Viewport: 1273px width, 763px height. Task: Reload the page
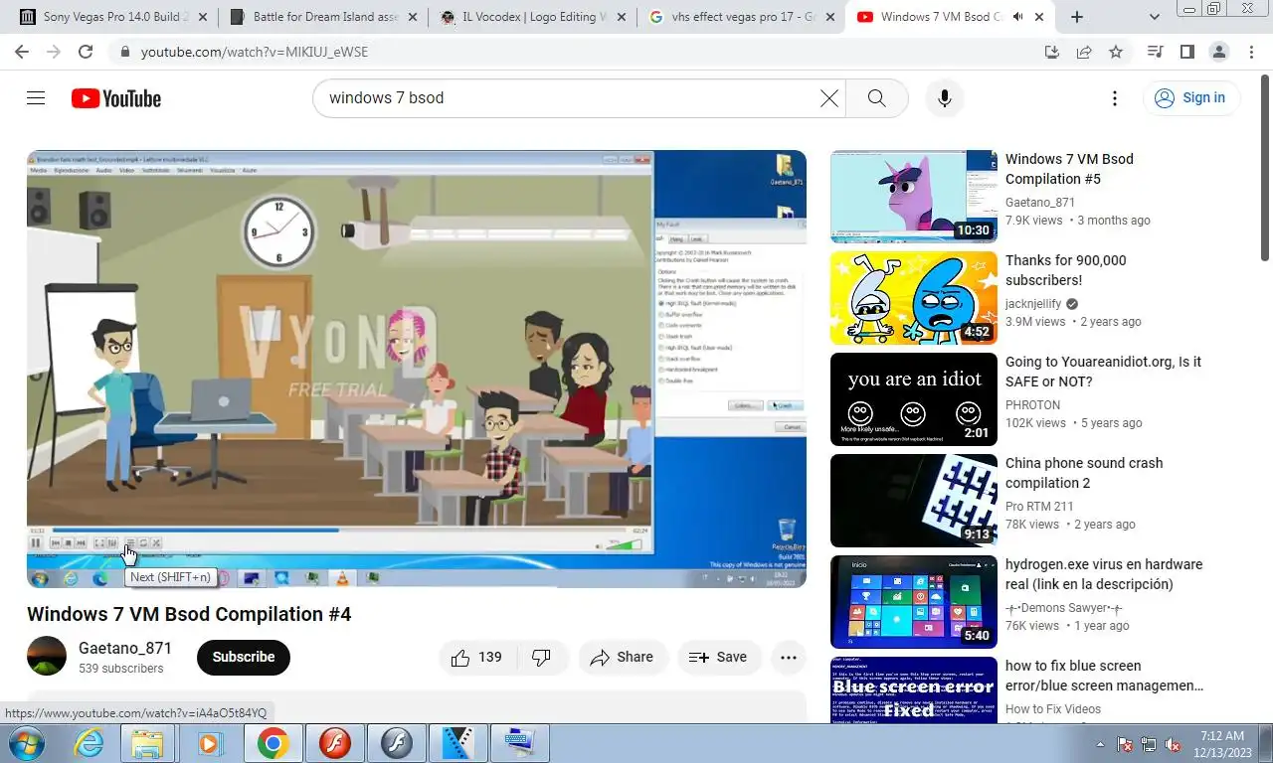(x=86, y=52)
